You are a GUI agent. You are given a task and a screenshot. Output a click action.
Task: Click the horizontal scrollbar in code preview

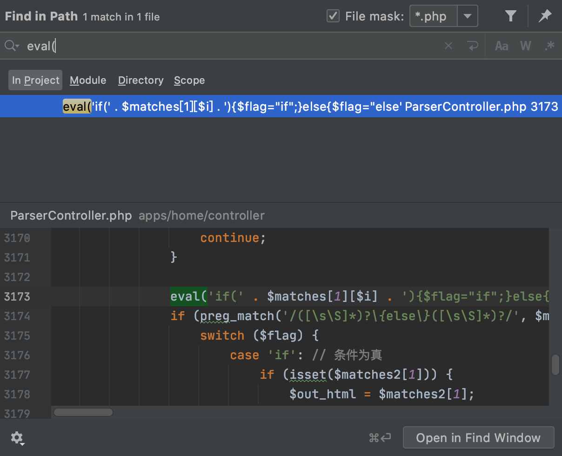pos(83,412)
